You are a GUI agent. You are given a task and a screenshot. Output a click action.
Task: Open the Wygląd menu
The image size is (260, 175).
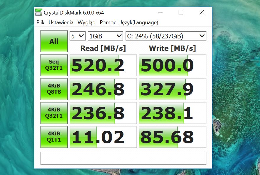[x=86, y=22]
